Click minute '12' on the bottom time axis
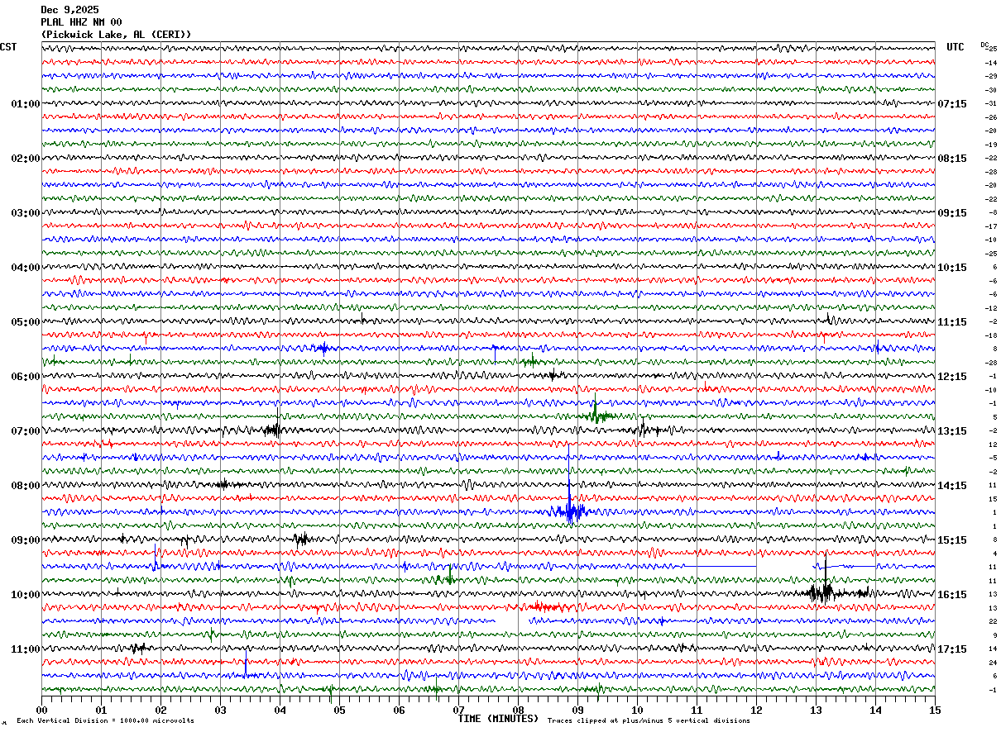 (756, 710)
